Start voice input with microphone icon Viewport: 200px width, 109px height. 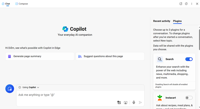[x=134, y=102]
